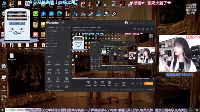Click the room number 1334765
Screen dimensions: 200x112
[97, 30]
